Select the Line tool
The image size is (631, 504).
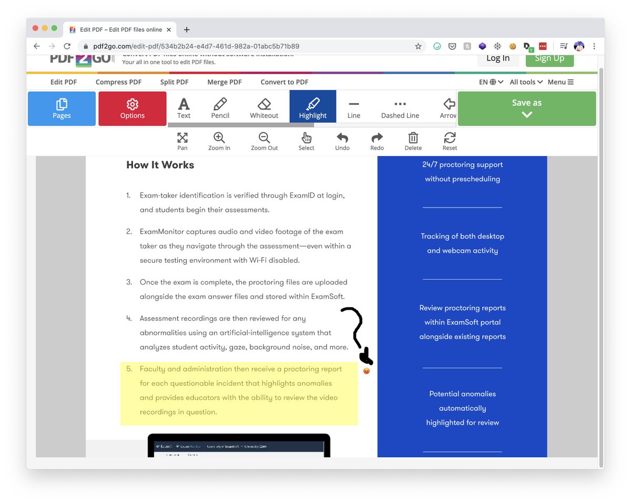pos(354,108)
